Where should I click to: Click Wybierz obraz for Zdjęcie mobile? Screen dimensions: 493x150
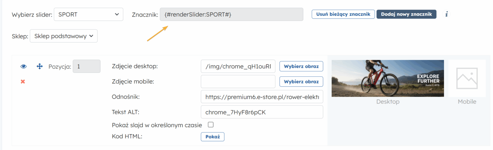tap(301, 82)
